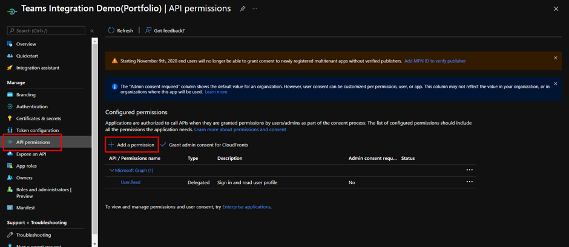Click in the Search (Ctrl+/) field
Screen dimensions: 569x247
46,31
